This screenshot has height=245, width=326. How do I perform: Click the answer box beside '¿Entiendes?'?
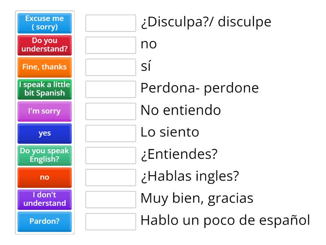click(110, 156)
